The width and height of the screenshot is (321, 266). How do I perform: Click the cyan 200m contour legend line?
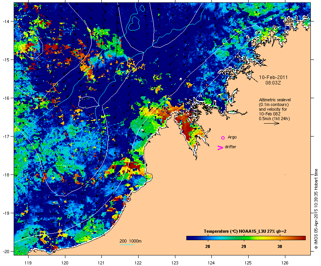click(127, 244)
